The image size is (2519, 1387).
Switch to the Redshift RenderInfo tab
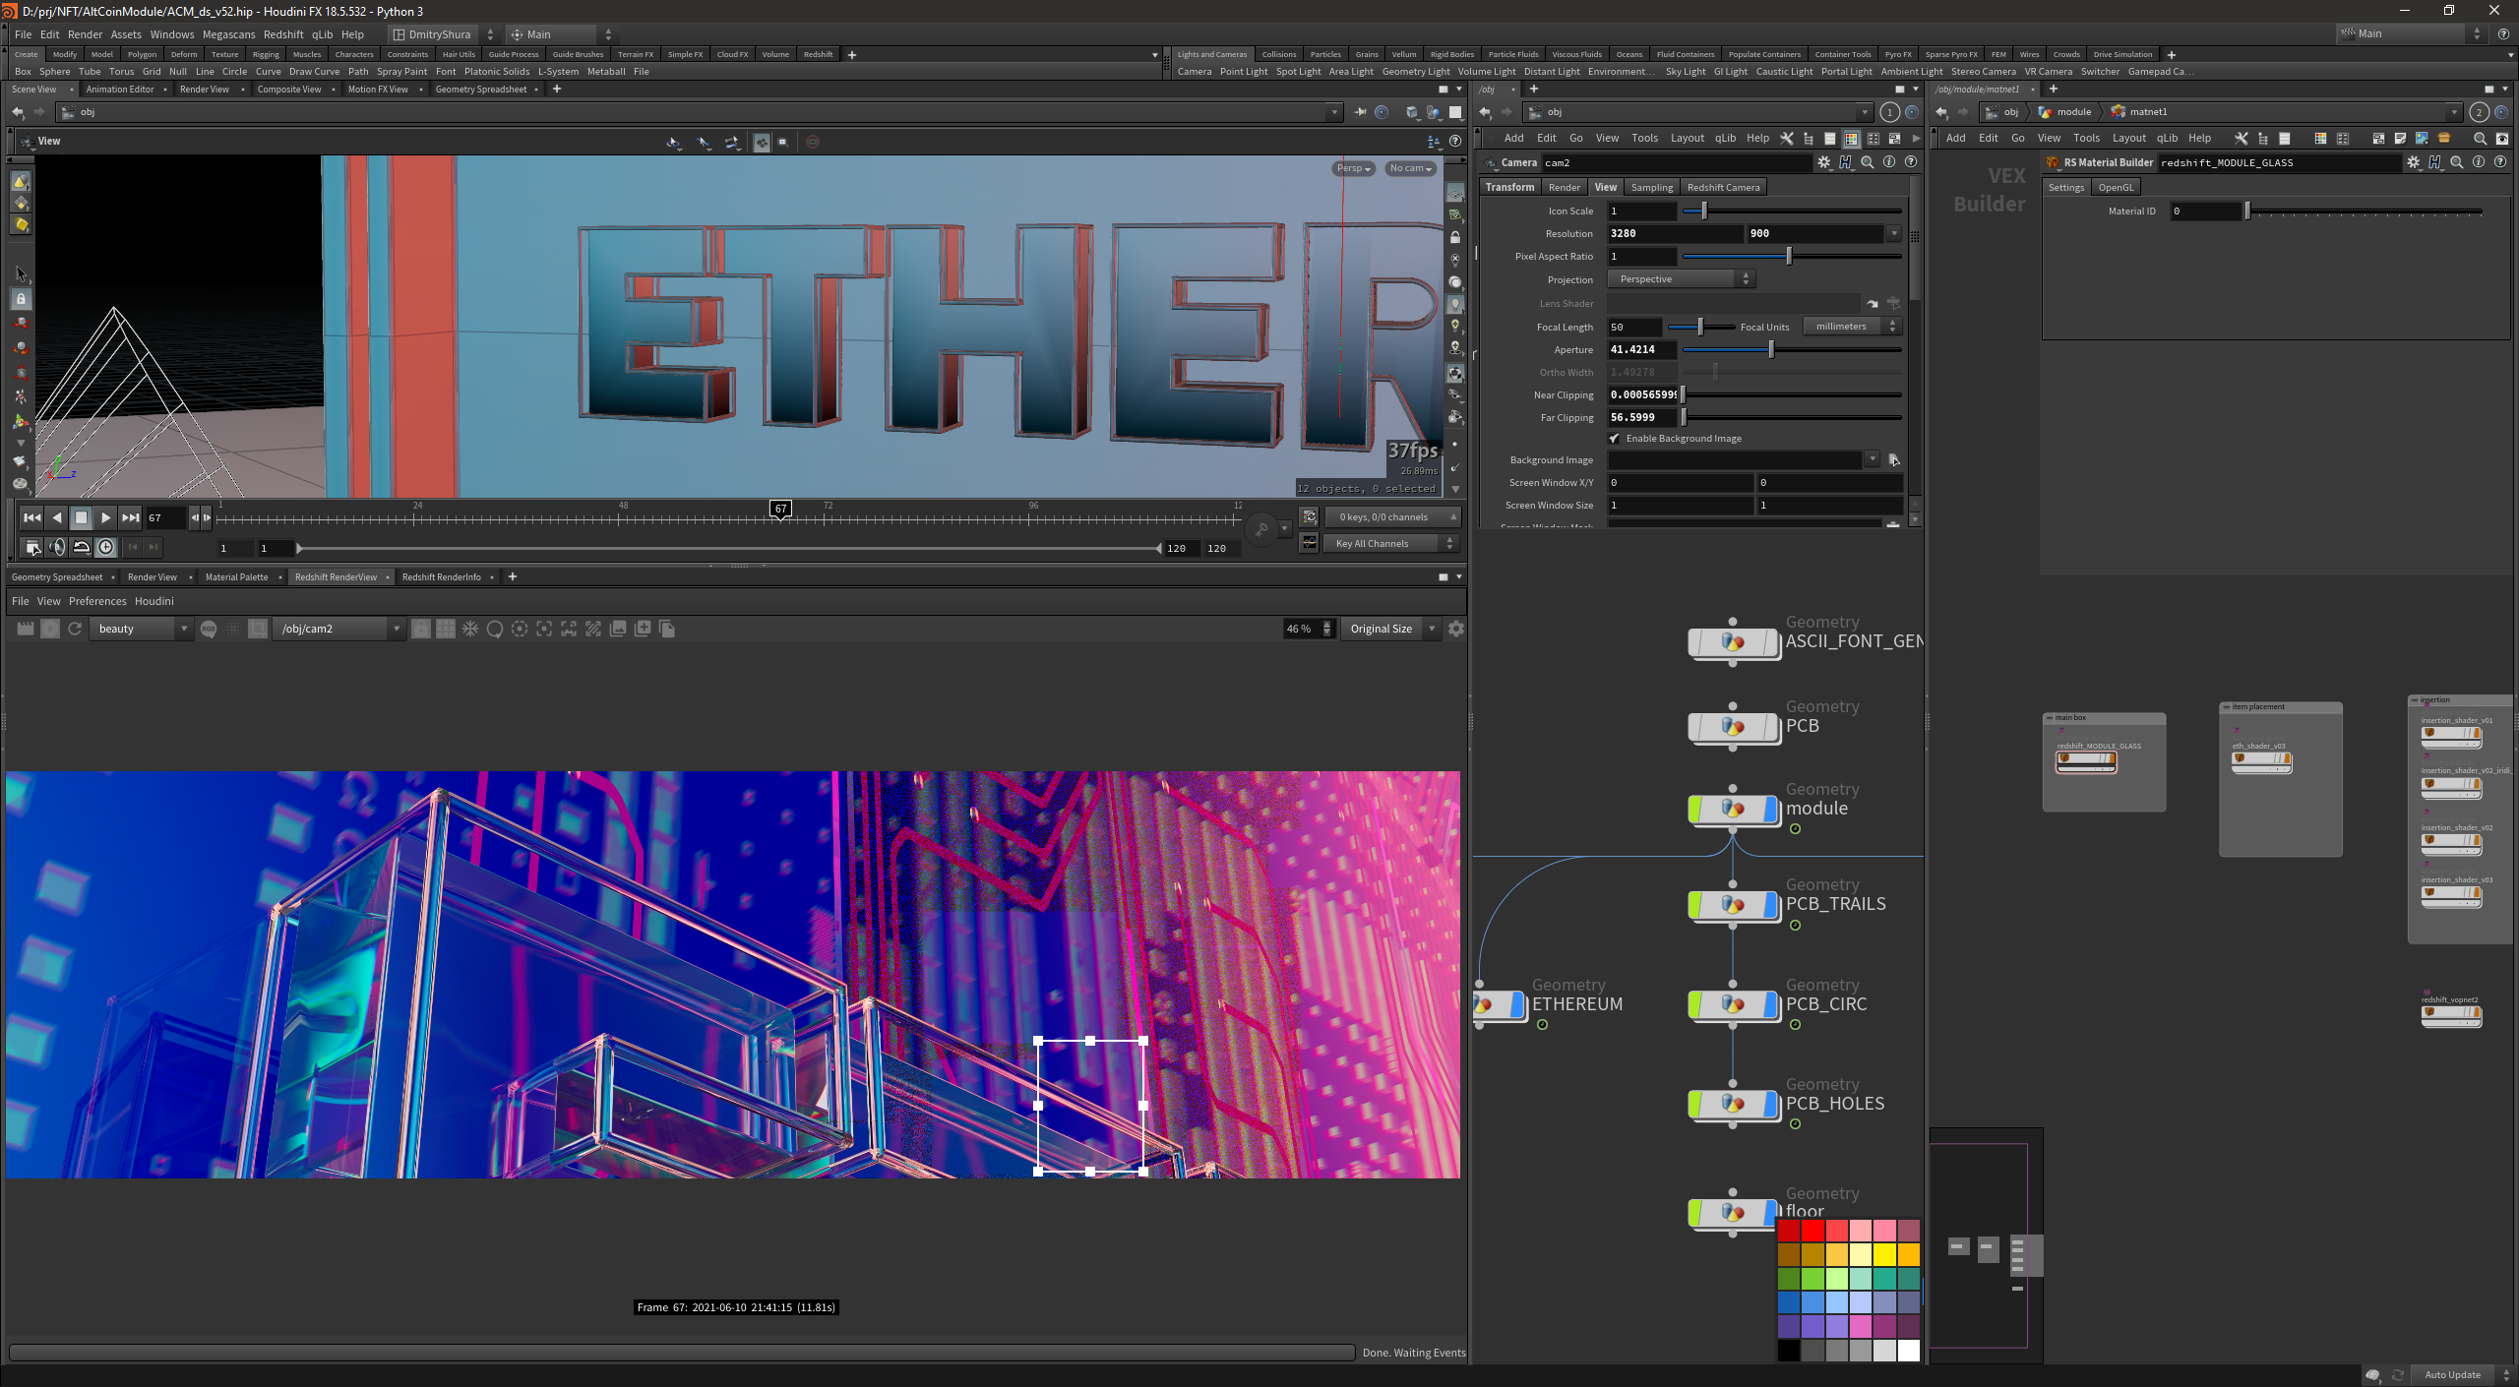point(441,577)
